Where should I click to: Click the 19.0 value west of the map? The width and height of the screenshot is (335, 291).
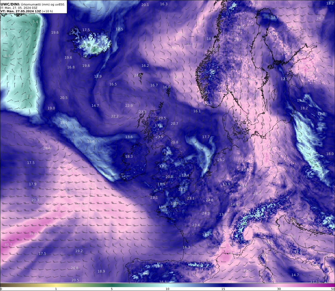(51, 108)
